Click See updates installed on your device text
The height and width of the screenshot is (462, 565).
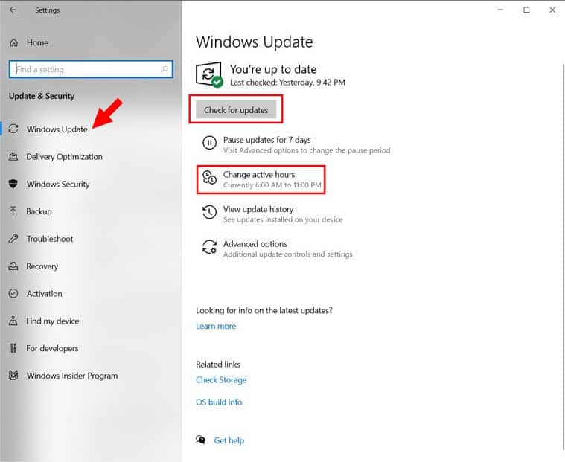[283, 219]
